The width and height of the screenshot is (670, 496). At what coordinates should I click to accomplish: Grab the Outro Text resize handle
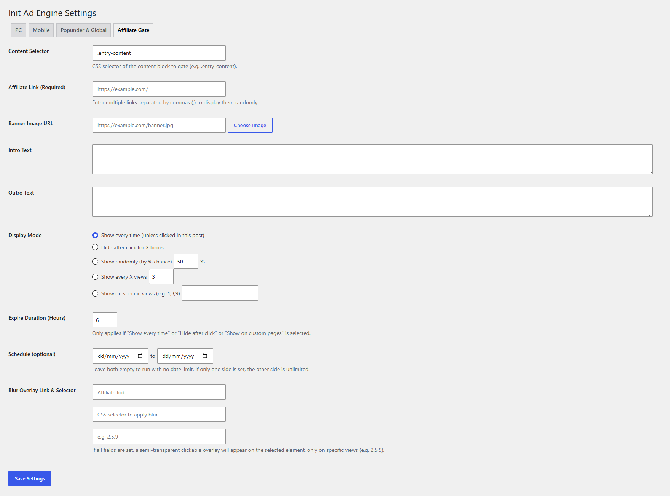coord(651,214)
